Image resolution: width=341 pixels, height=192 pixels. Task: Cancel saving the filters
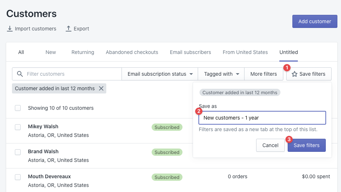[270, 145]
